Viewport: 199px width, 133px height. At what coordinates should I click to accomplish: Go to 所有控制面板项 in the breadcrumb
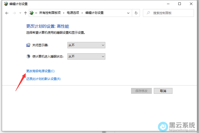tap(50, 13)
